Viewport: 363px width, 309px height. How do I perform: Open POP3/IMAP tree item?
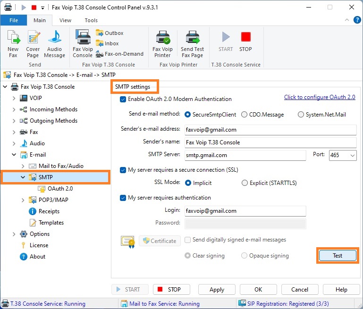click(53, 200)
